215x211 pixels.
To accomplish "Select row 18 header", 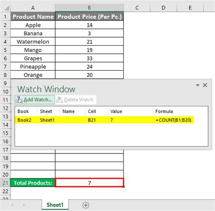I will 5,158.
